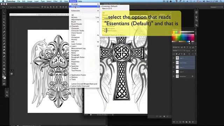The width and height of the screenshot is (224, 126).
Task: Toggle the Auto-Select checkbox in options bar
Action: click(x=9, y=7)
